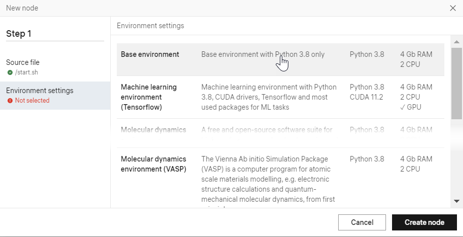Pick Molecular dynamics environment (VASP)
Screen dimensions: 463x237
153,164
